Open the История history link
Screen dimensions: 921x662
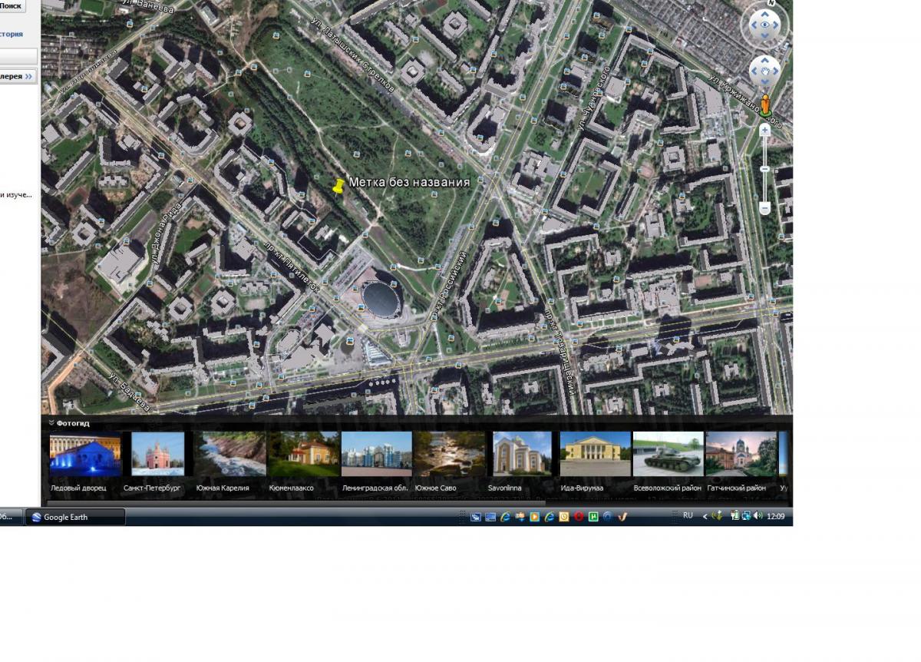pyautogui.click(x=11, y=34)
